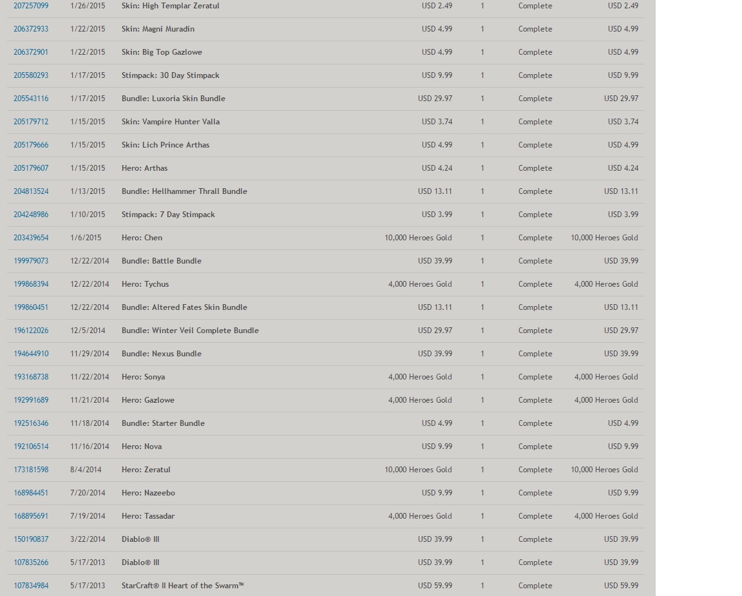Open 7 Day Stimpack order 204248986

(31, 215)
